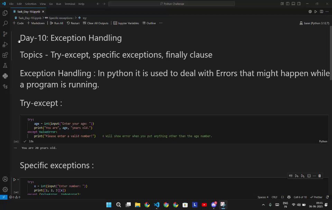
Task: Open the Explorer view in activity bar
Action: point(5,13)
